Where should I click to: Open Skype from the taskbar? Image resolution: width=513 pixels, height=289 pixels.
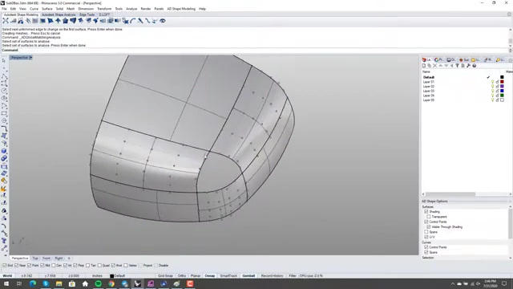pyautogui.click(x=46, y=283)
